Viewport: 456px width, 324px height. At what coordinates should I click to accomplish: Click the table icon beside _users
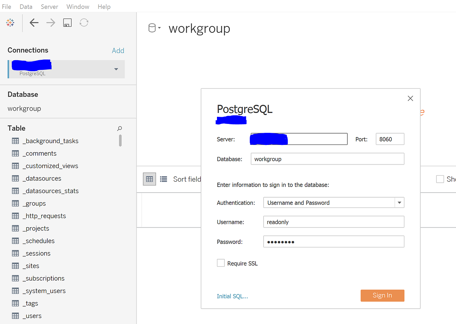pos(15,315)
